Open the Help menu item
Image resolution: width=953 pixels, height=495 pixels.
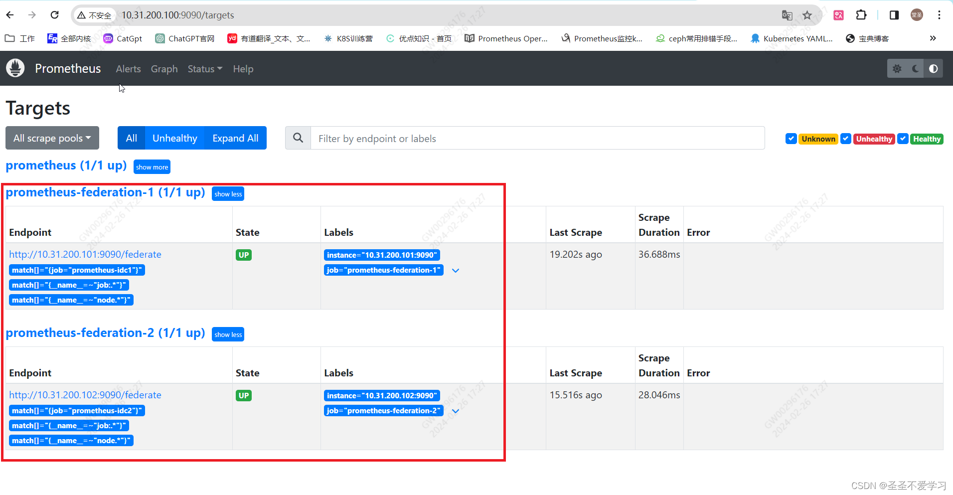click(x=243, y=69)
